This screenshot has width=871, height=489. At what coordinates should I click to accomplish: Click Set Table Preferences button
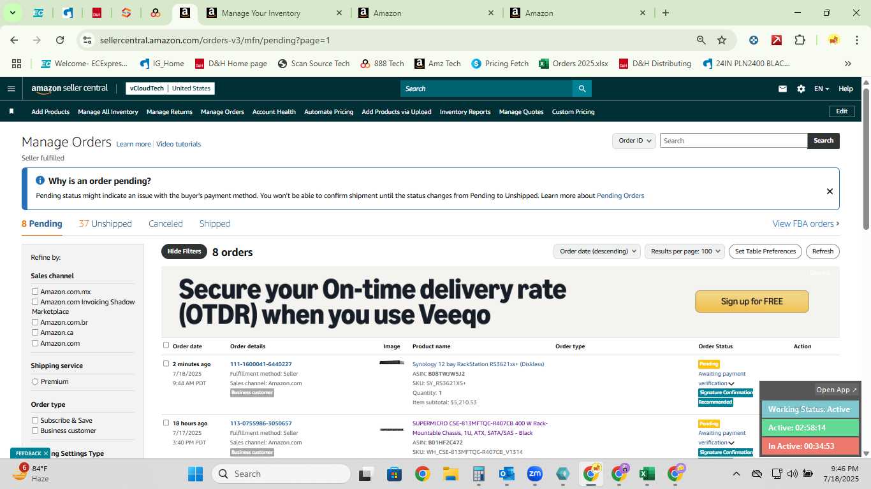765,252
